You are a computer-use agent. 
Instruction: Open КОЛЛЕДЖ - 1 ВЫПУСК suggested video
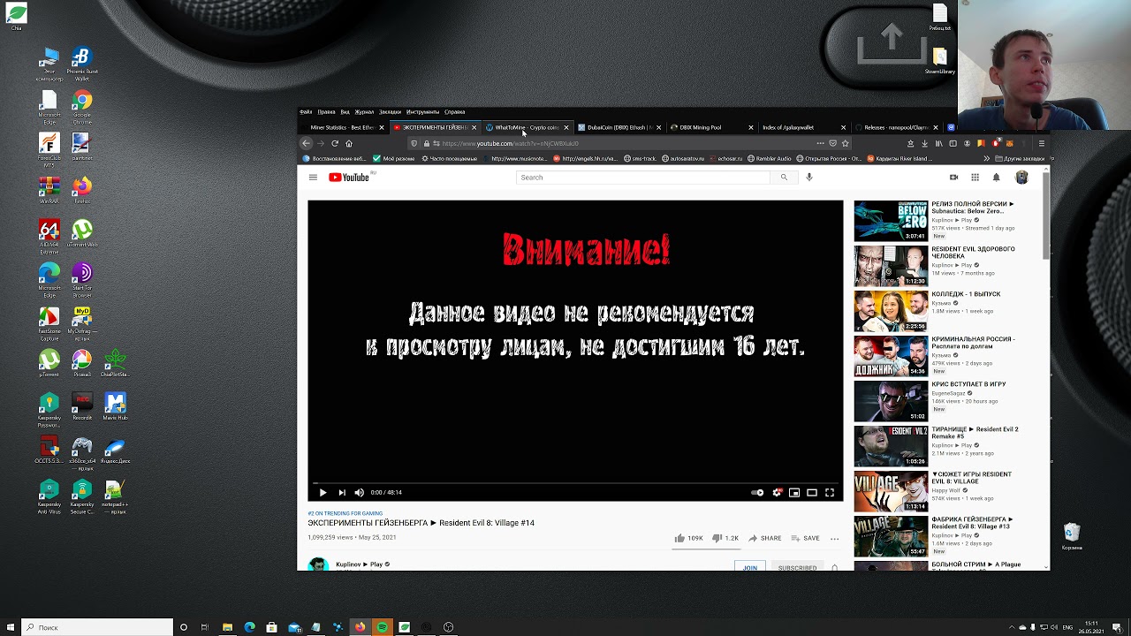click(966, 294)
